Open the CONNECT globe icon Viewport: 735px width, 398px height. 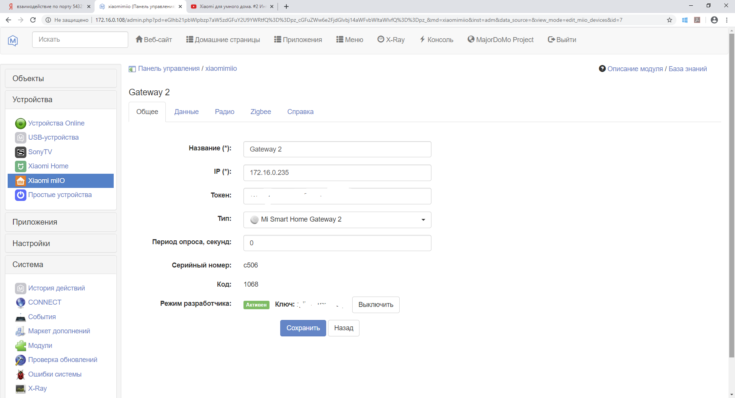click(x=20, y=302)
